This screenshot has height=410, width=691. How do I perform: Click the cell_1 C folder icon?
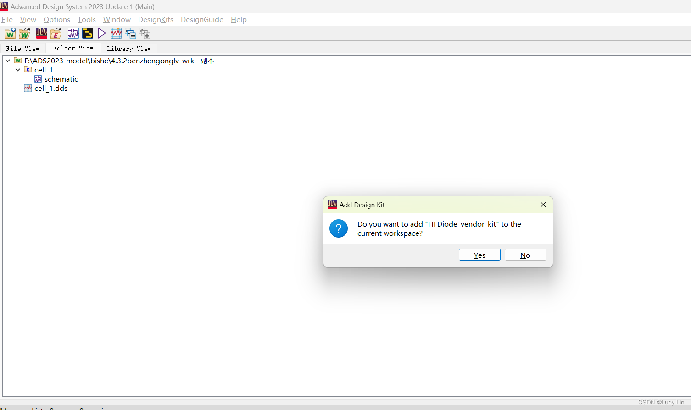click(28, 70)
